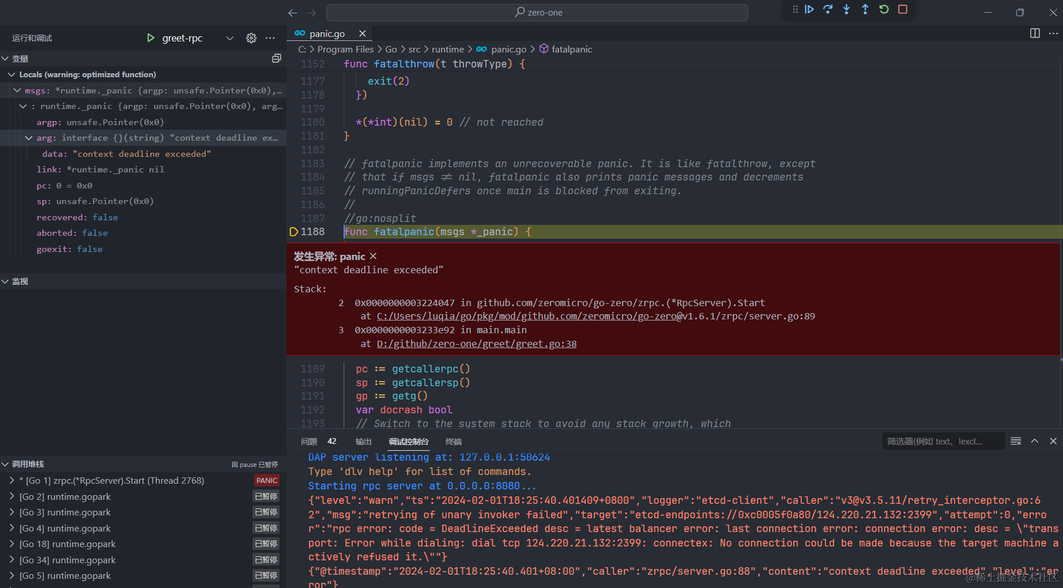Maximize the bottom panel
Image resolution: width=1063 pixels, height=588 pixels.
point(1035,441)
